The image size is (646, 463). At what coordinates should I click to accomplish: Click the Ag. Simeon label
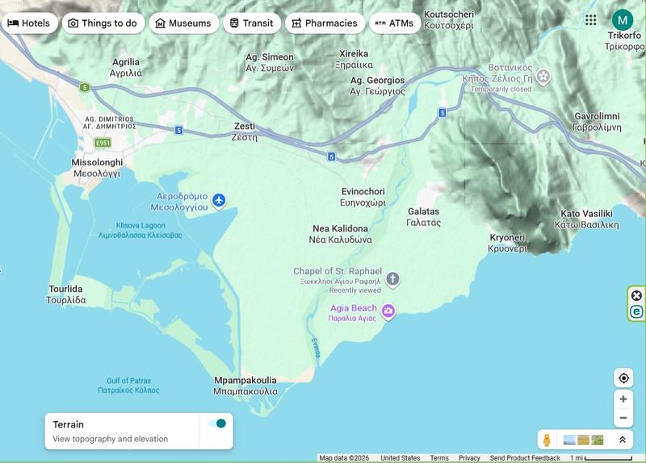pos(270,62)
